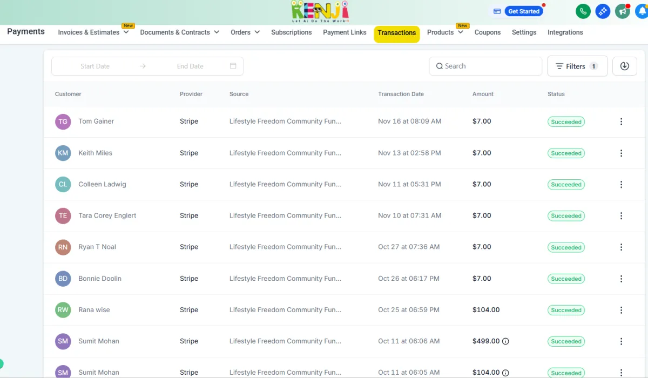Viewport: 648px width, 378px height.
Task: Click the BD avatar for Bonnie Doolin
Action: (x=63, y=279)
